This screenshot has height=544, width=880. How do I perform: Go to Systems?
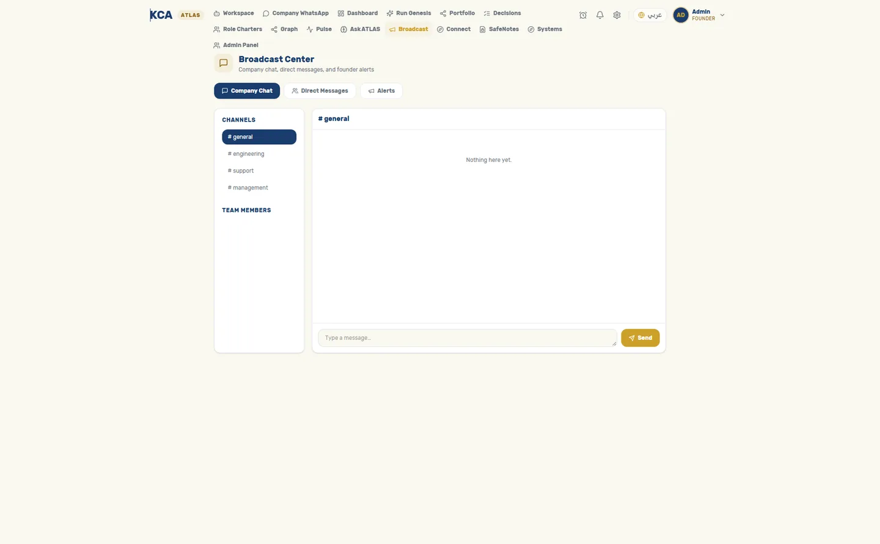coord(544,29)
